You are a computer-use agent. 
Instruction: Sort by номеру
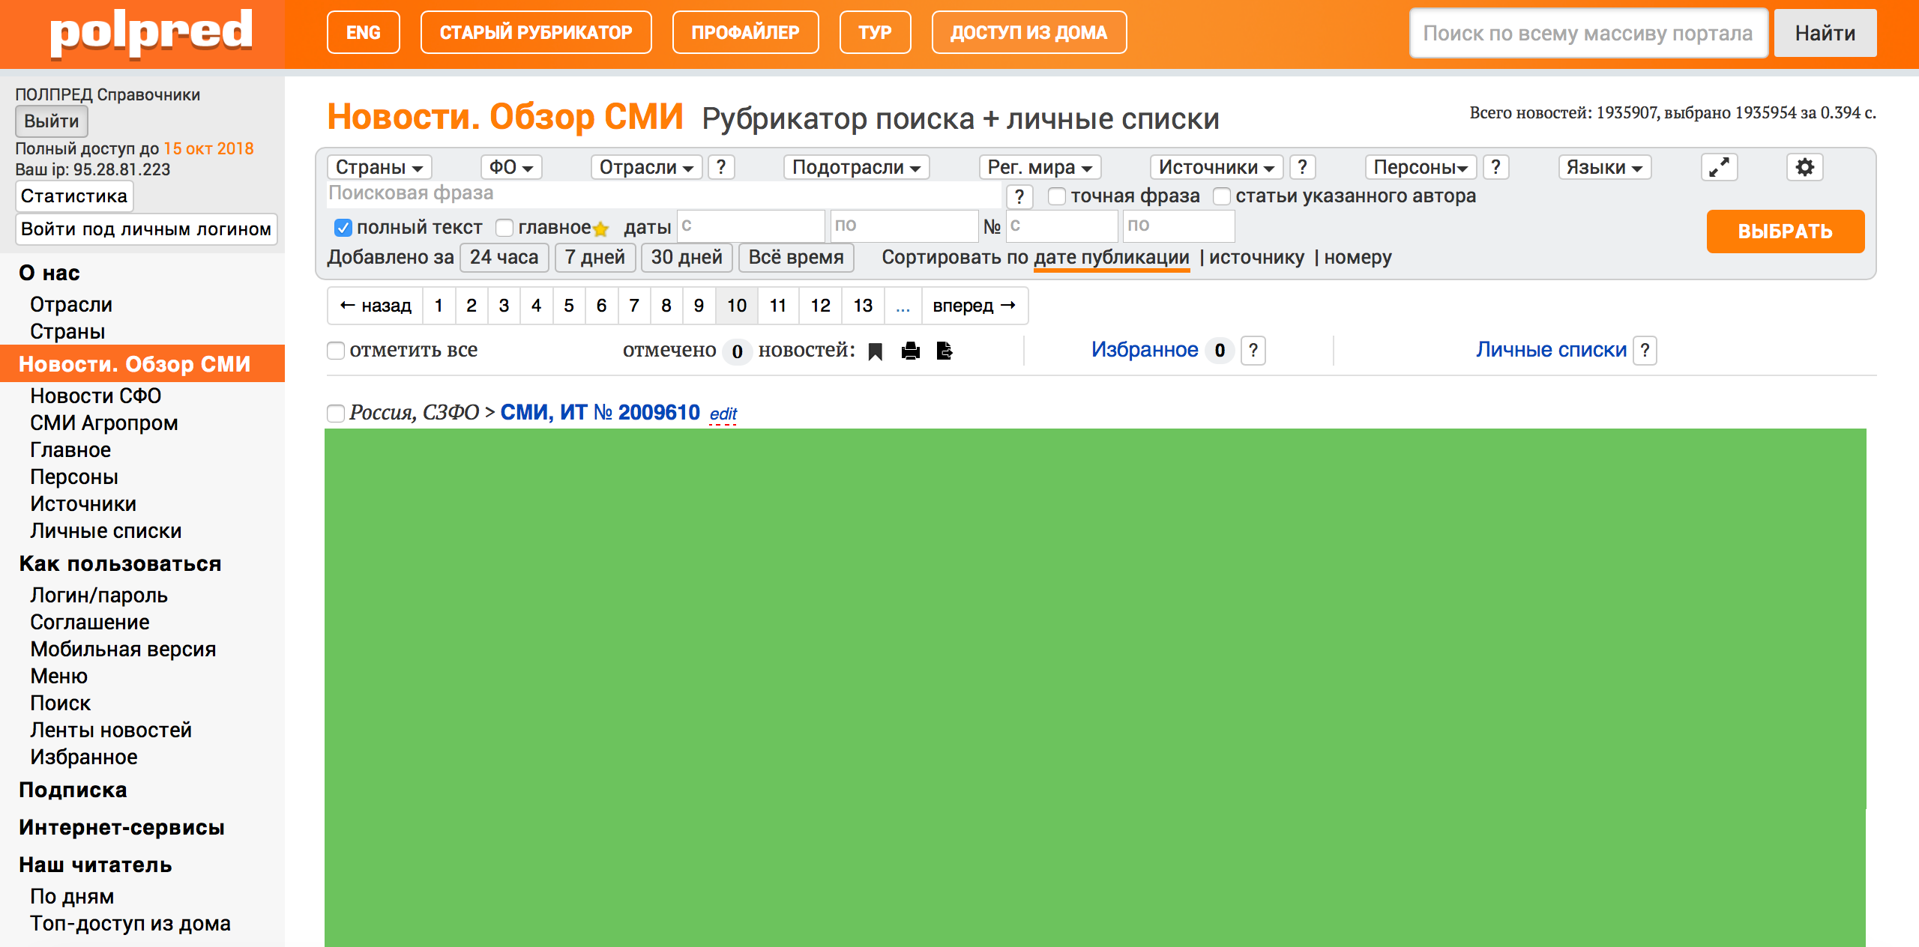[1358, 258]
